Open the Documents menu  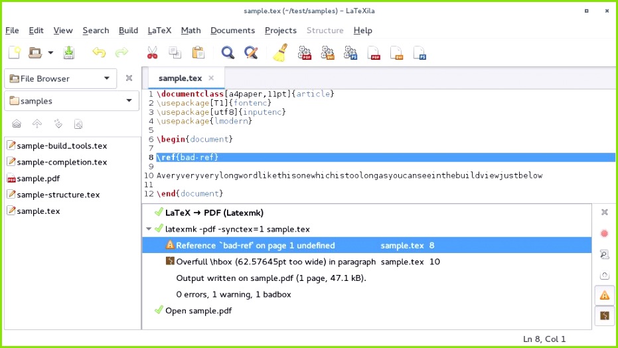tap(232, 31)
